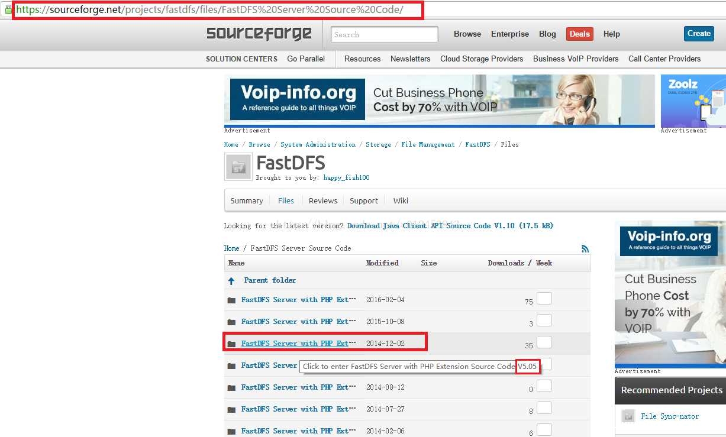Click Home in the top breadcrumb trail

pos(231,144)
